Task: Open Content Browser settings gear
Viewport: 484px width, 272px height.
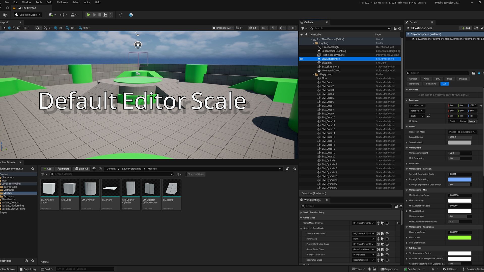Action: 295,169
